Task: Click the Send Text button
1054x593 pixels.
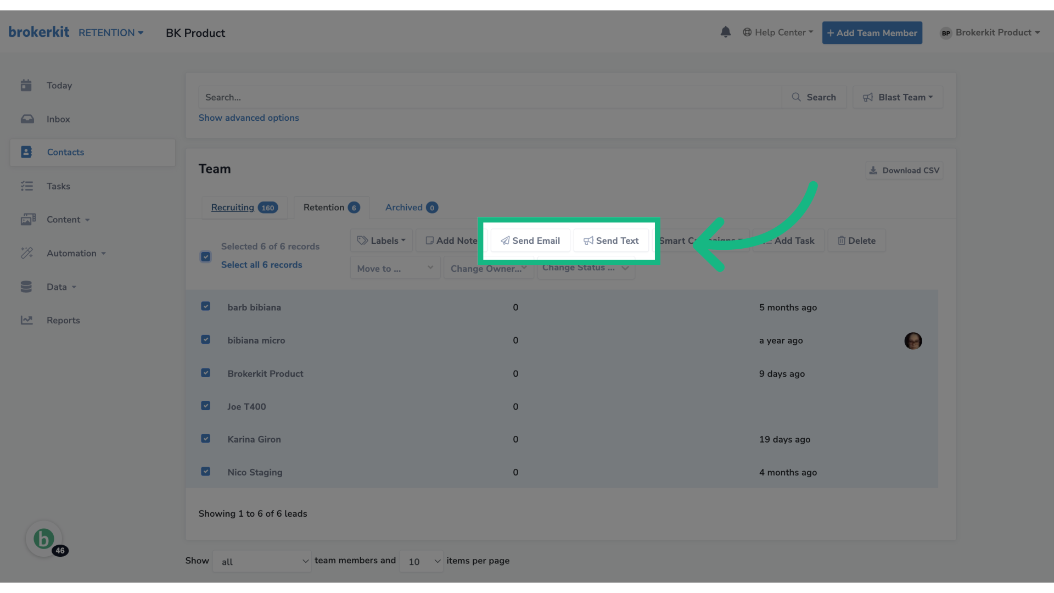Action: click(611, 240)
